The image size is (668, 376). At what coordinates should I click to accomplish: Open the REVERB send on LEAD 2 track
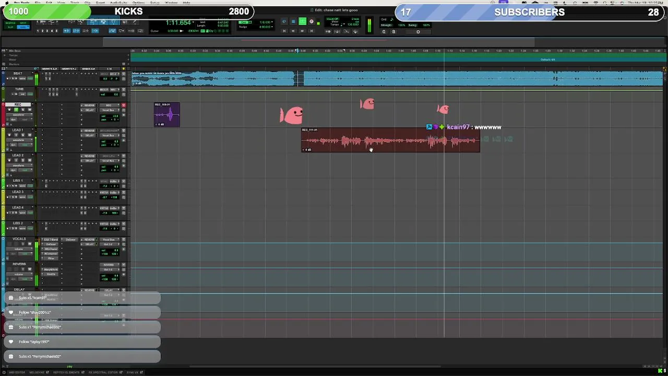click(x=89, y=156)
